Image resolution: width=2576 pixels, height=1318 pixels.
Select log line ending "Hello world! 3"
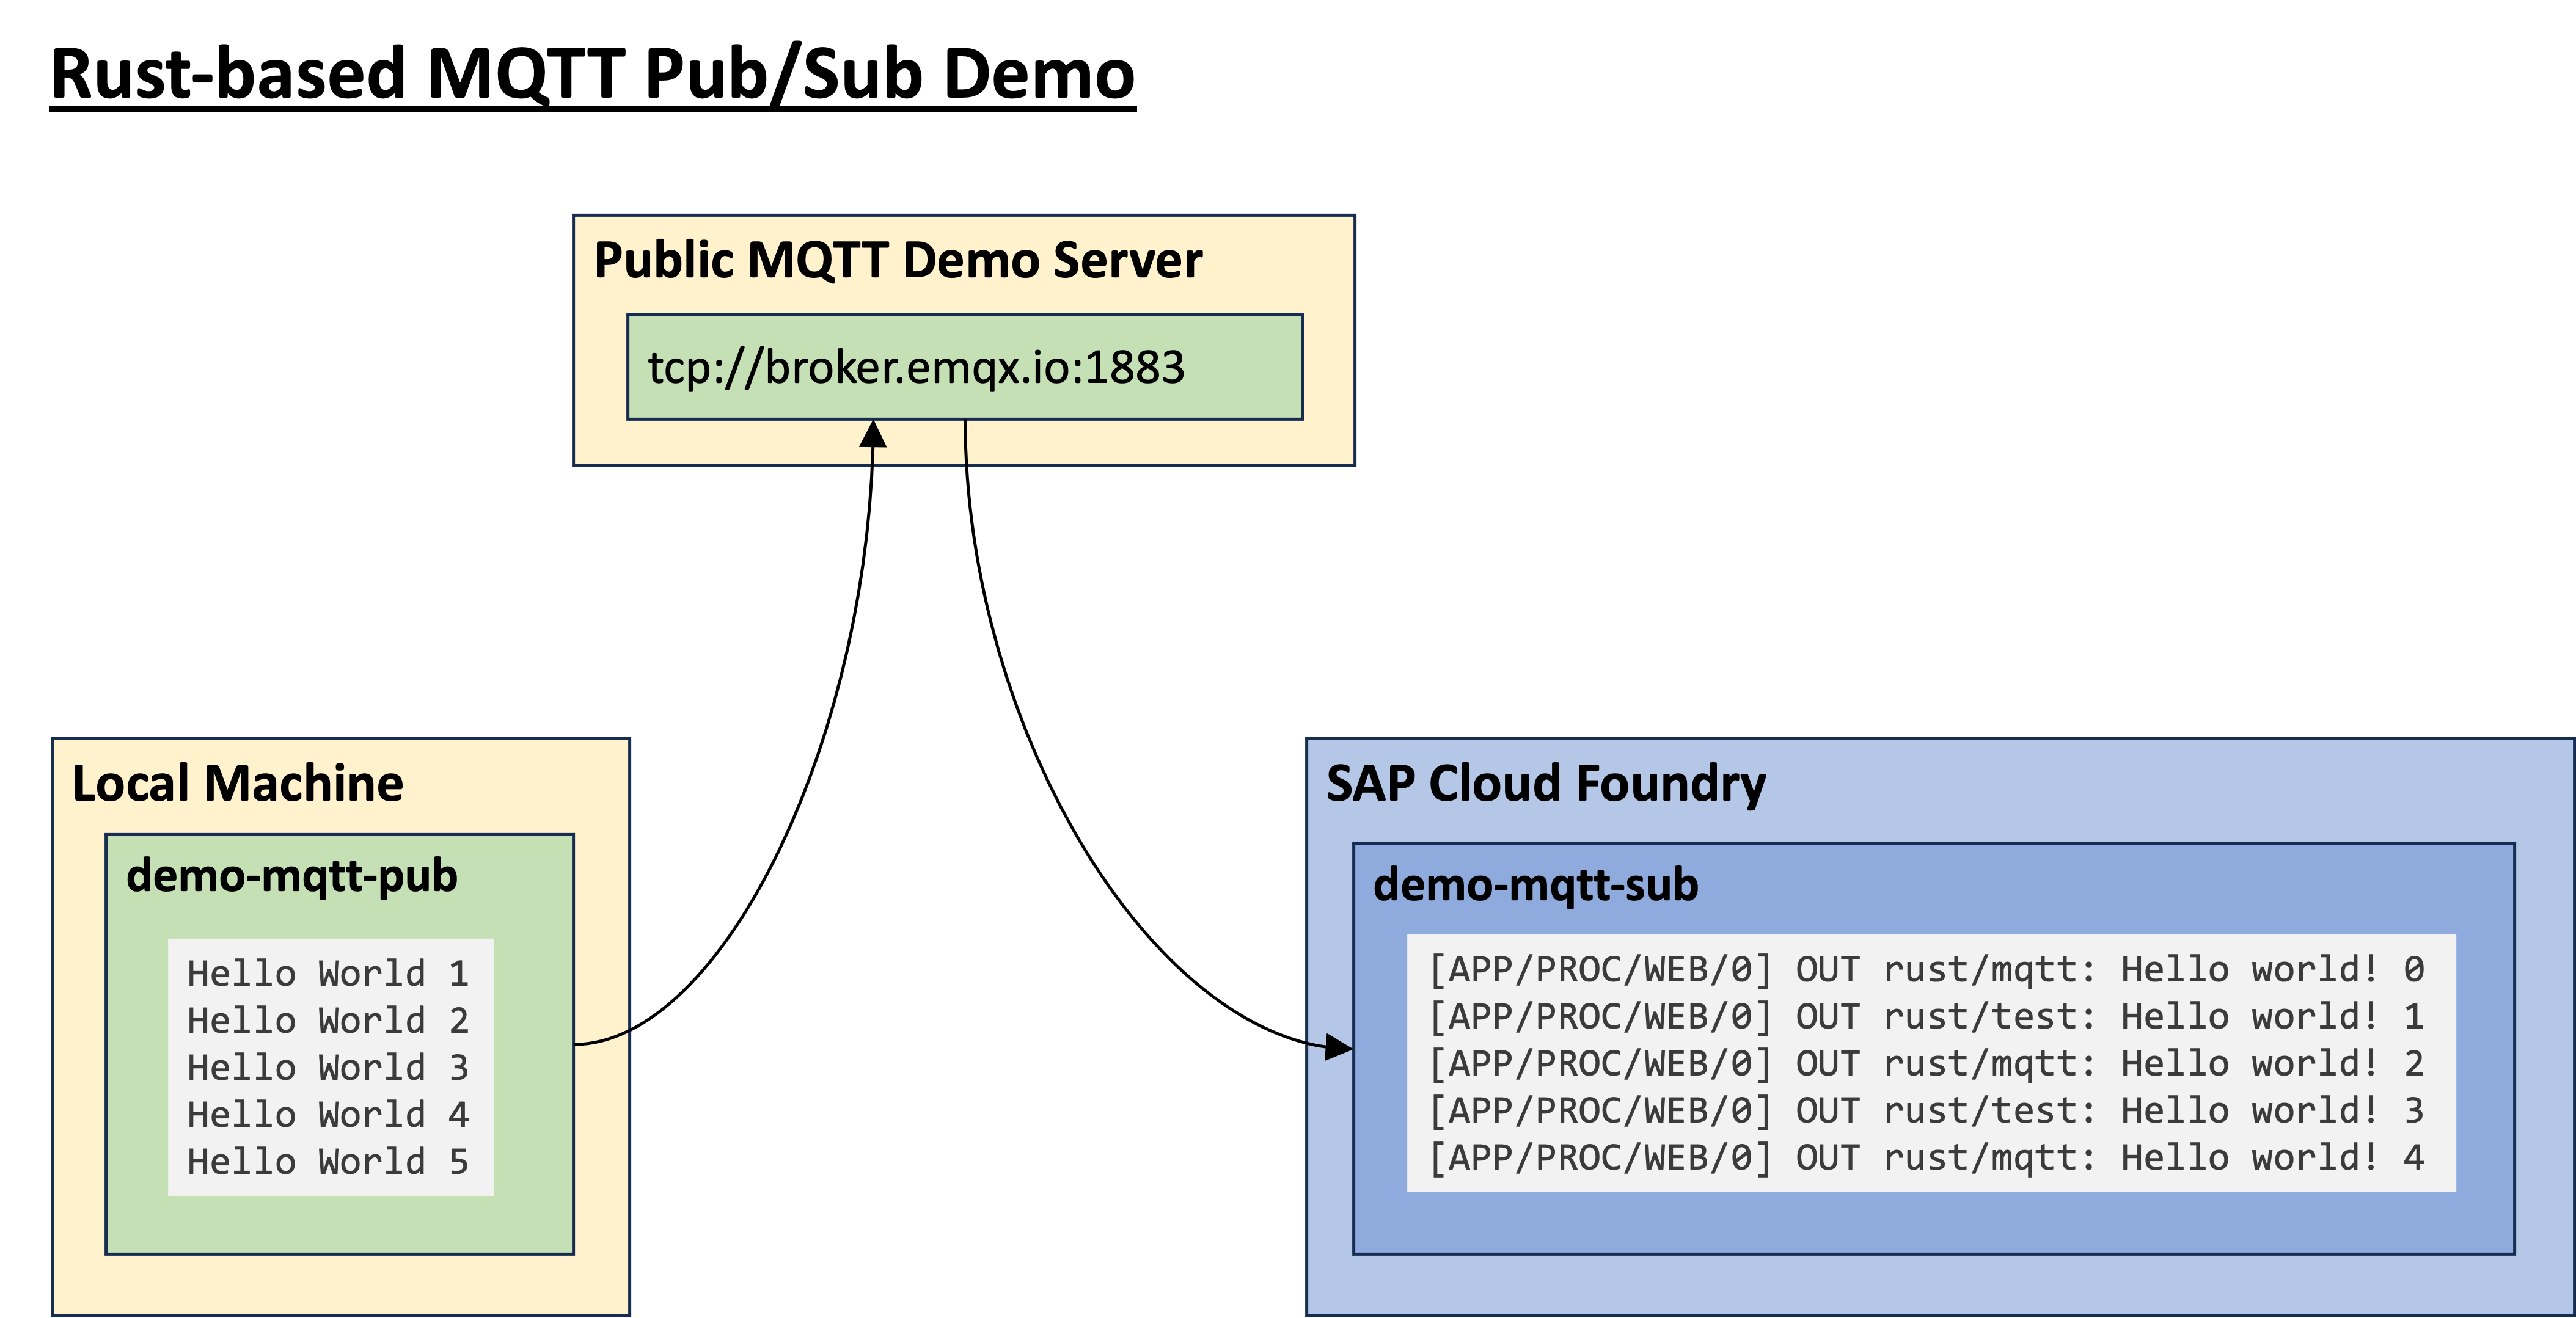click(1927, 1110)
